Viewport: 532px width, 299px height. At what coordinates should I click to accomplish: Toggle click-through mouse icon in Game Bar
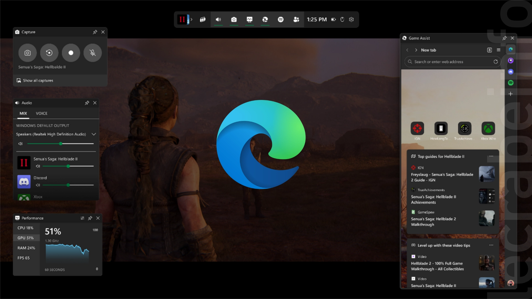(342, 19)
